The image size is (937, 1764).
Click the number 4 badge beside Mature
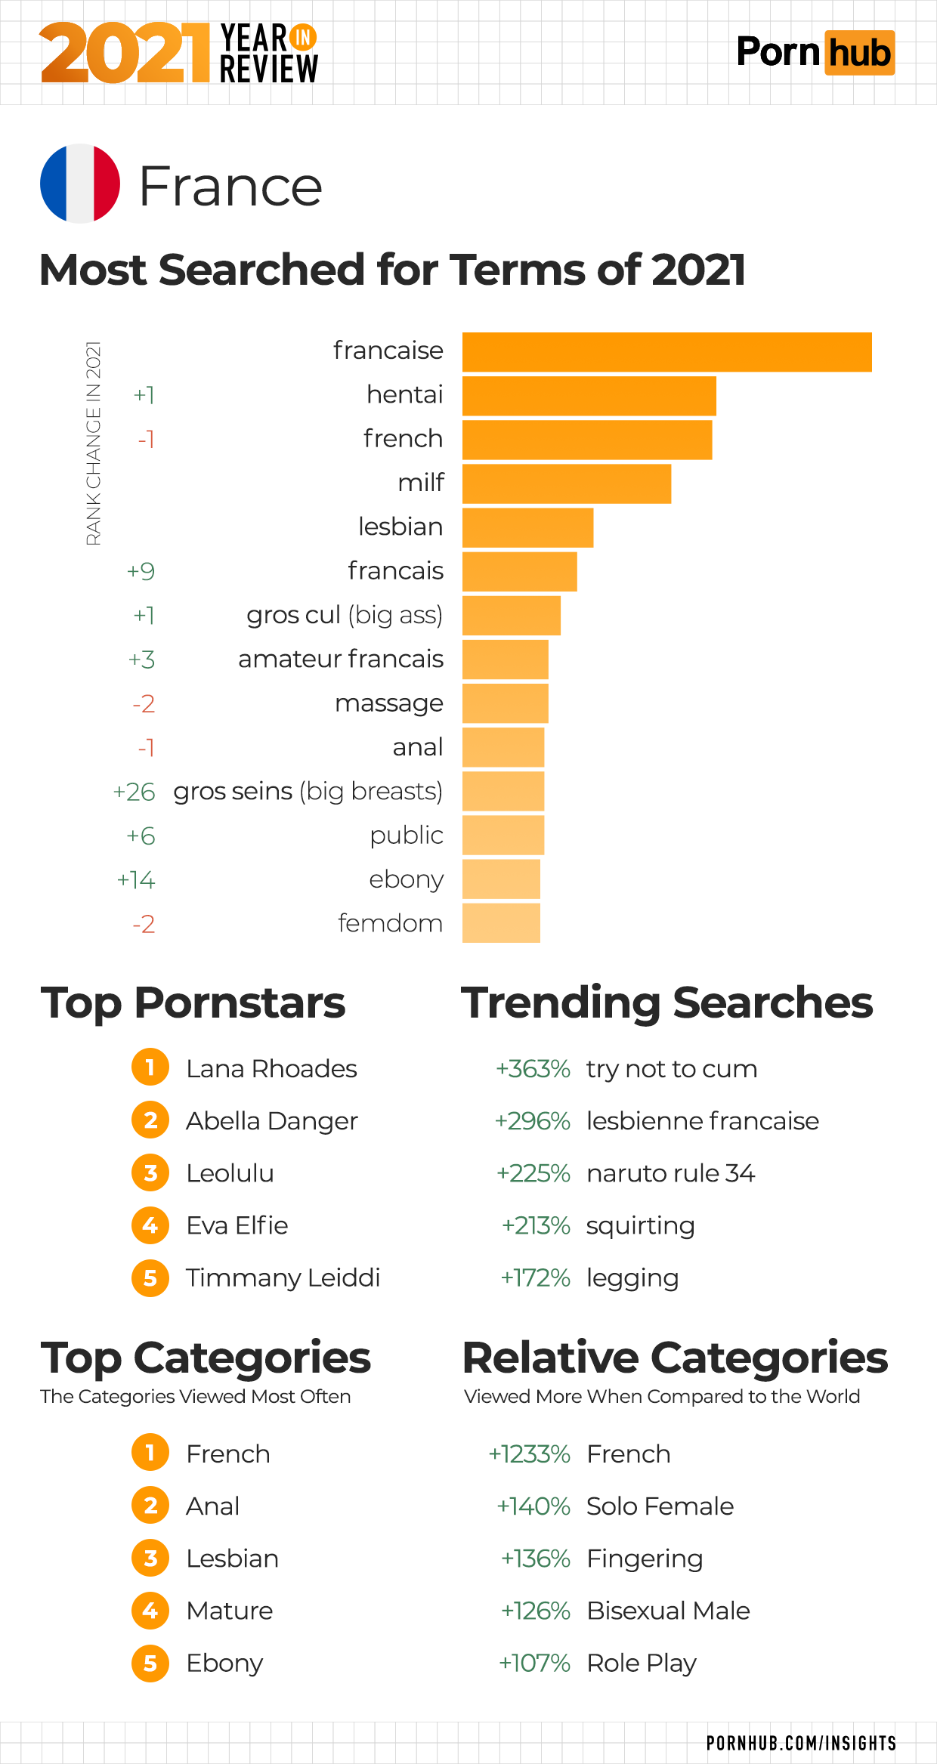(150, 1611)
